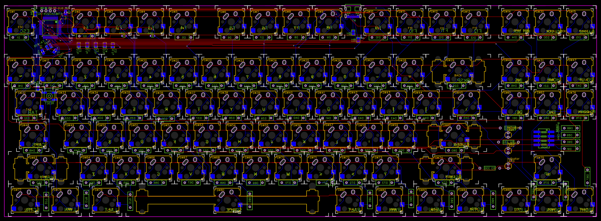Select the SW75 Up arrow switch footprint
601x221 pixels.
coord(547,168)
